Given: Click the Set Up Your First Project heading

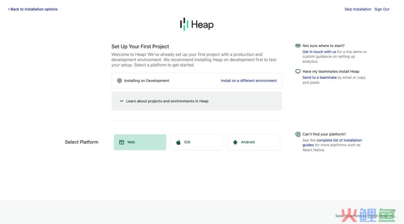Looking at the screenshot, I should coord(140,47).
